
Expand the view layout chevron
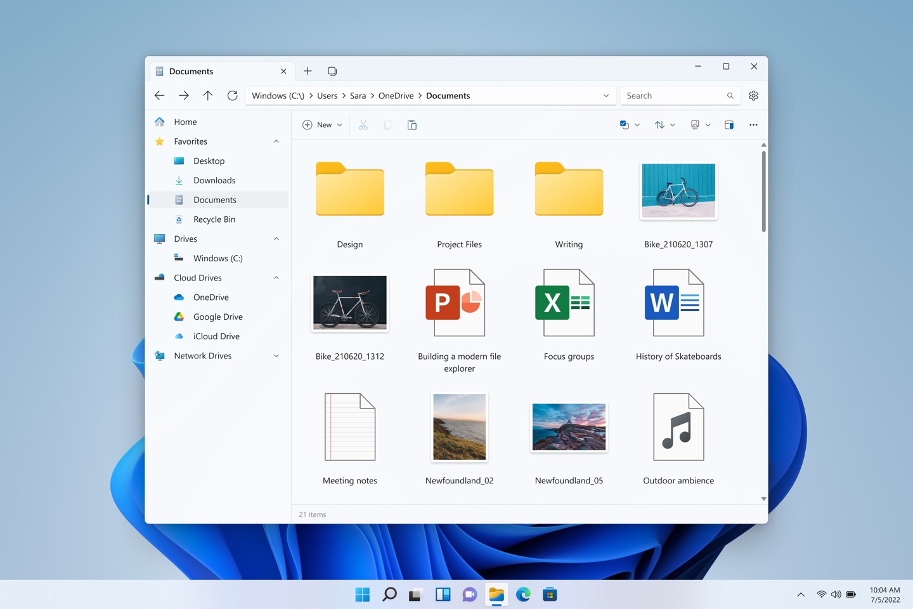tap(708, 125)
